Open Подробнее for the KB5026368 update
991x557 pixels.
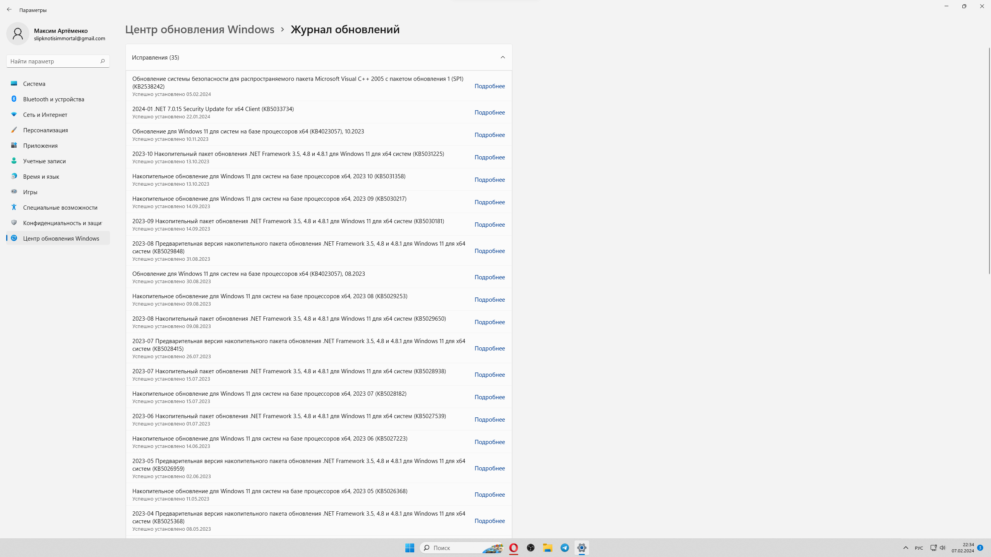click(490, 494)
